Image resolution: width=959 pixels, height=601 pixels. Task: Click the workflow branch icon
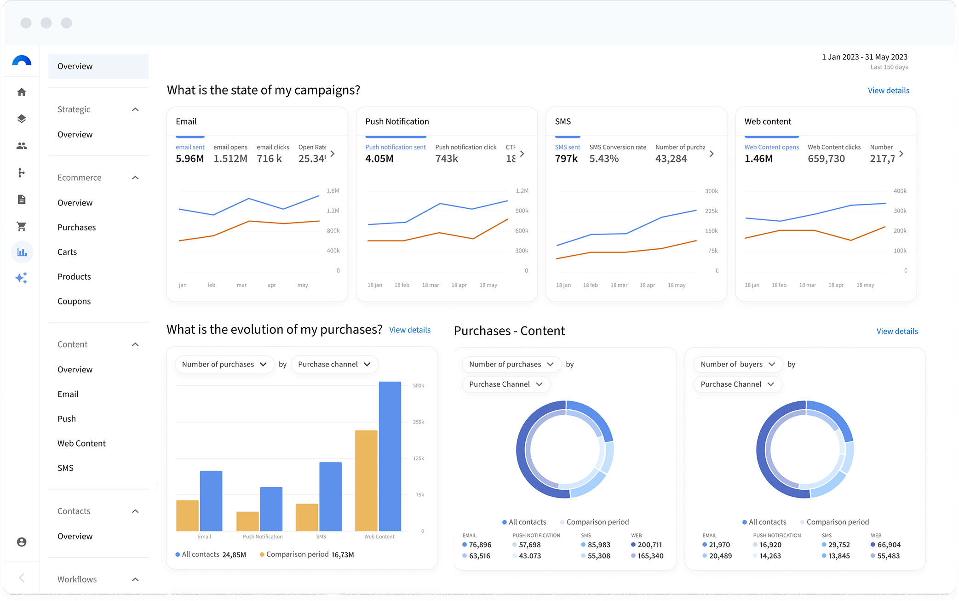tap(22, 172)
